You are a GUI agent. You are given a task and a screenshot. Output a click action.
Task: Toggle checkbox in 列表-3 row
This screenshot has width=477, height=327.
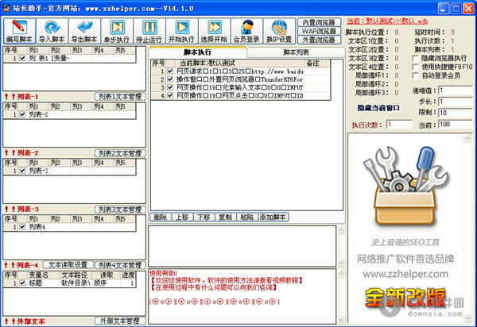pyautogui.click(x=22, y=171)
